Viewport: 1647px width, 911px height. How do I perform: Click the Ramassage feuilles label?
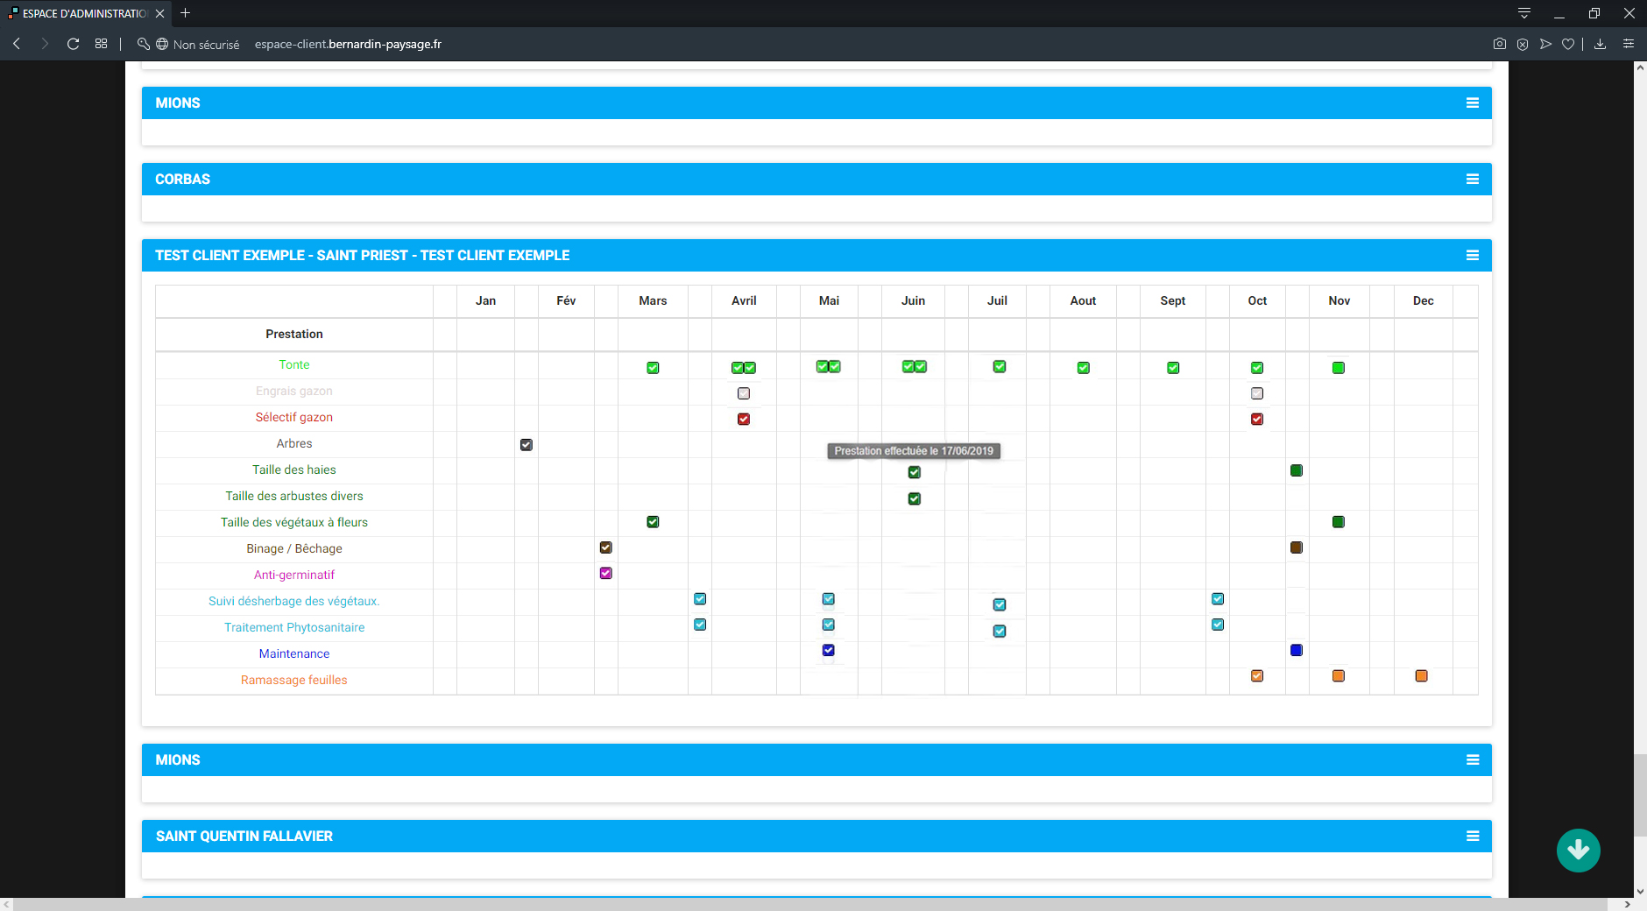click(x=294, y=680)
